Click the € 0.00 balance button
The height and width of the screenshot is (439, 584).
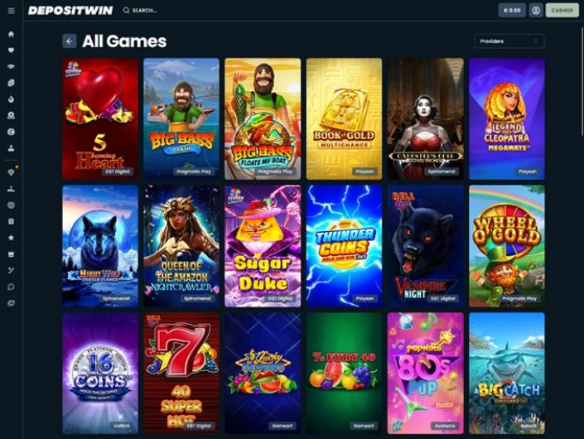(512, 11)
